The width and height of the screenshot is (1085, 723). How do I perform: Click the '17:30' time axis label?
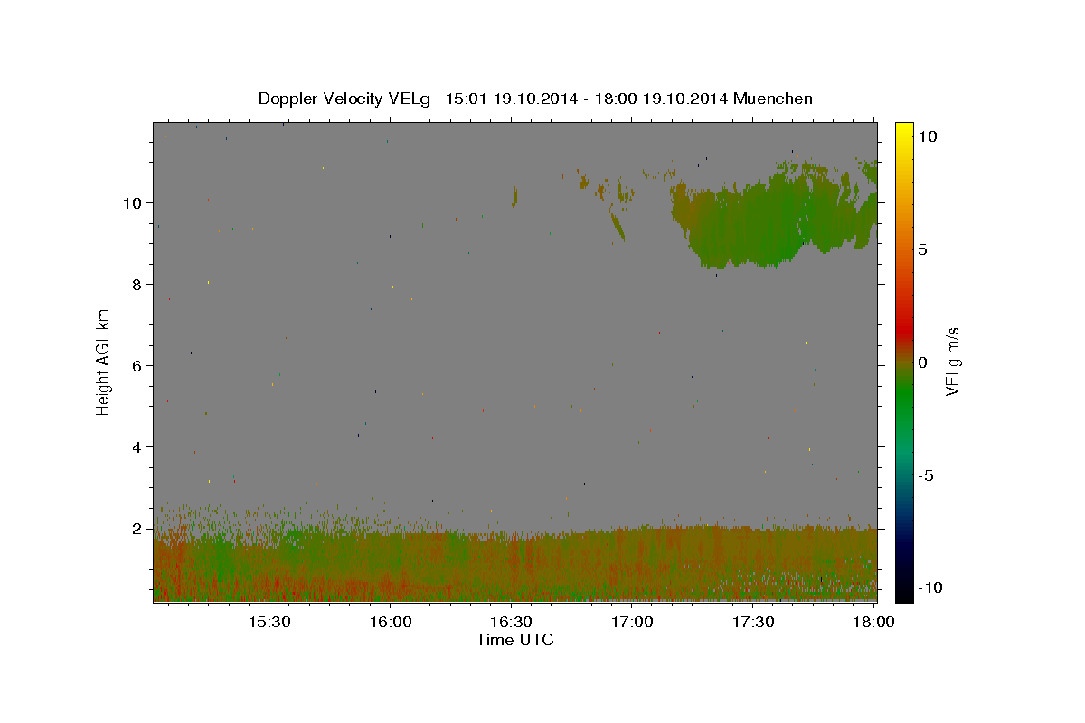click(x=752, y=622)
